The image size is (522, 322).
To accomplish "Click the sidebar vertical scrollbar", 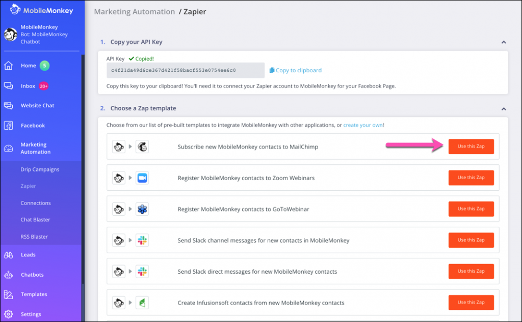I will click(83, 169).
